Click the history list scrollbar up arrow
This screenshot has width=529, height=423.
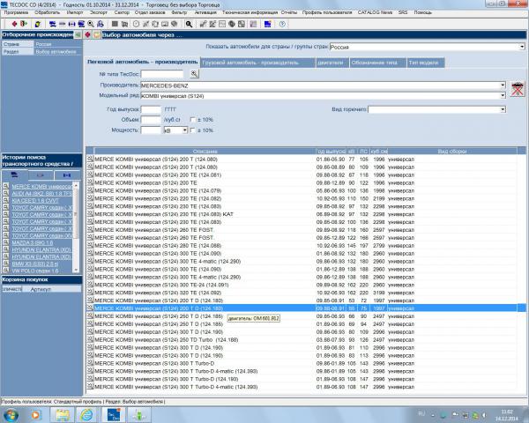tap(76, 185)
